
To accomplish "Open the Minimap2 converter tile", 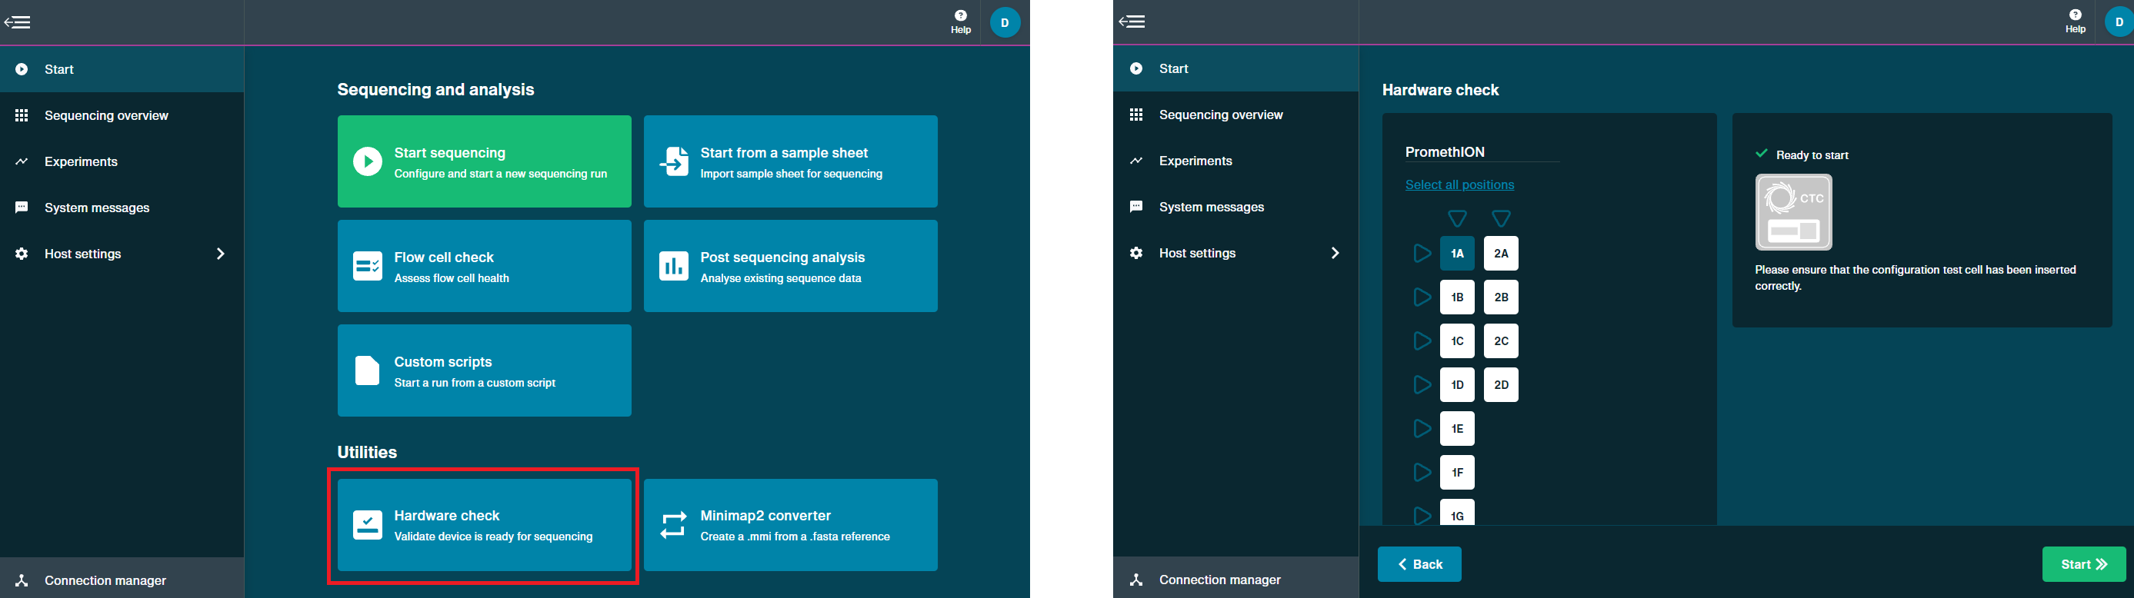I will point(790,524).
